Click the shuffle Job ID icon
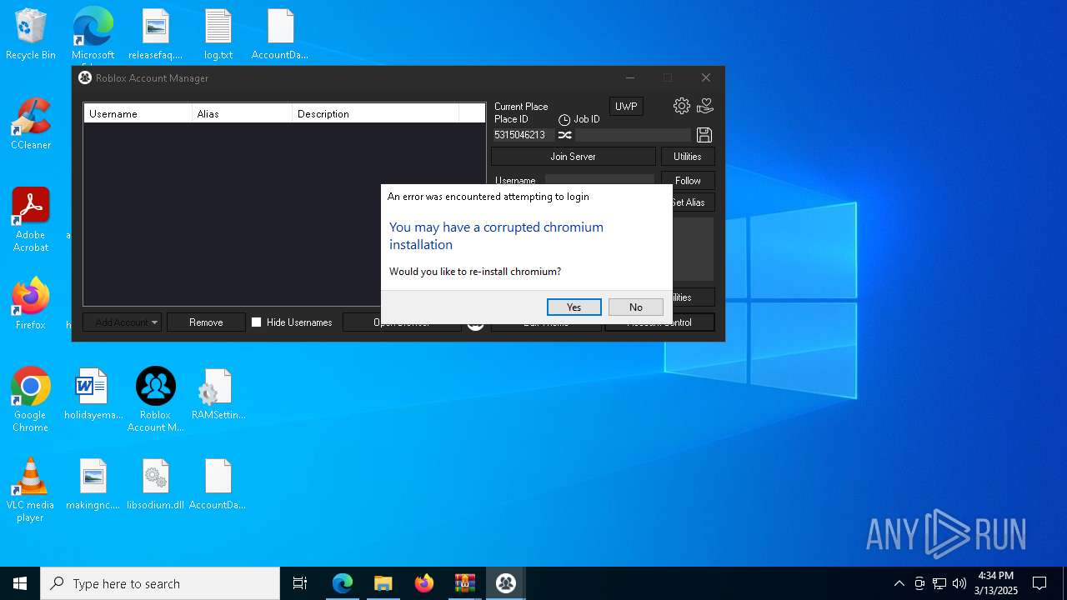 click(x=564, y=135)
